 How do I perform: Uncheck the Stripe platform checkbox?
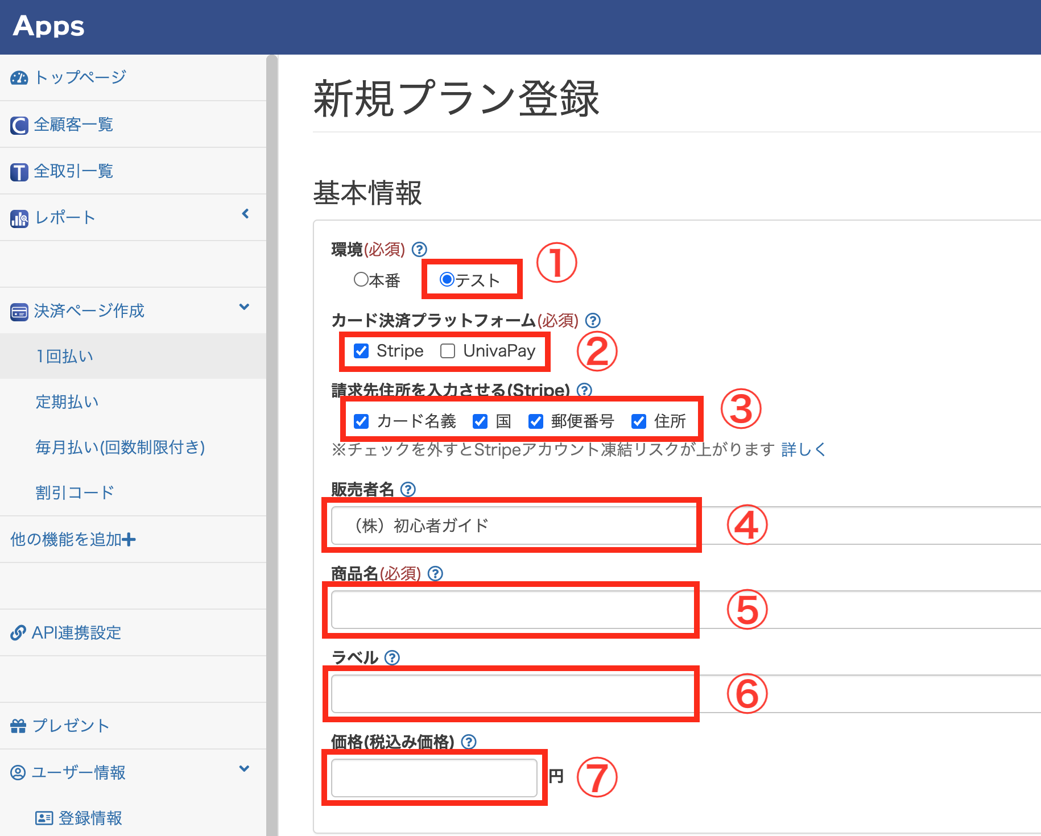(361, 351)
